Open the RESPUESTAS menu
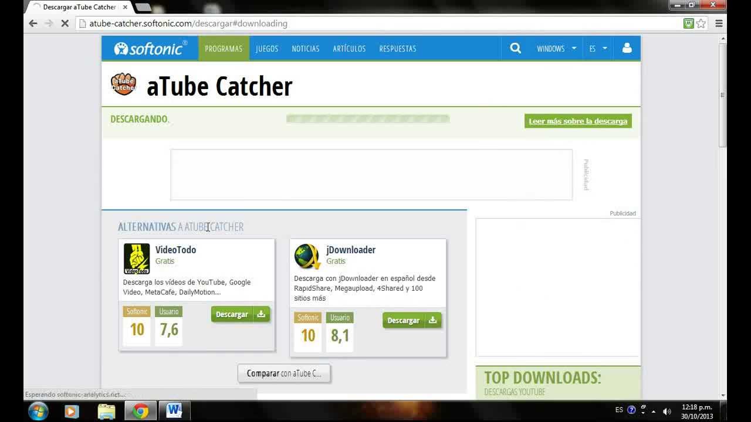The width and height of the screenshot is (751, 422). click(398, 48)
